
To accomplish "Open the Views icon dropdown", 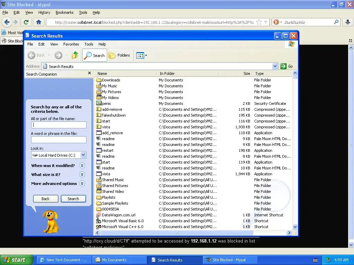I will coord(141,55).
